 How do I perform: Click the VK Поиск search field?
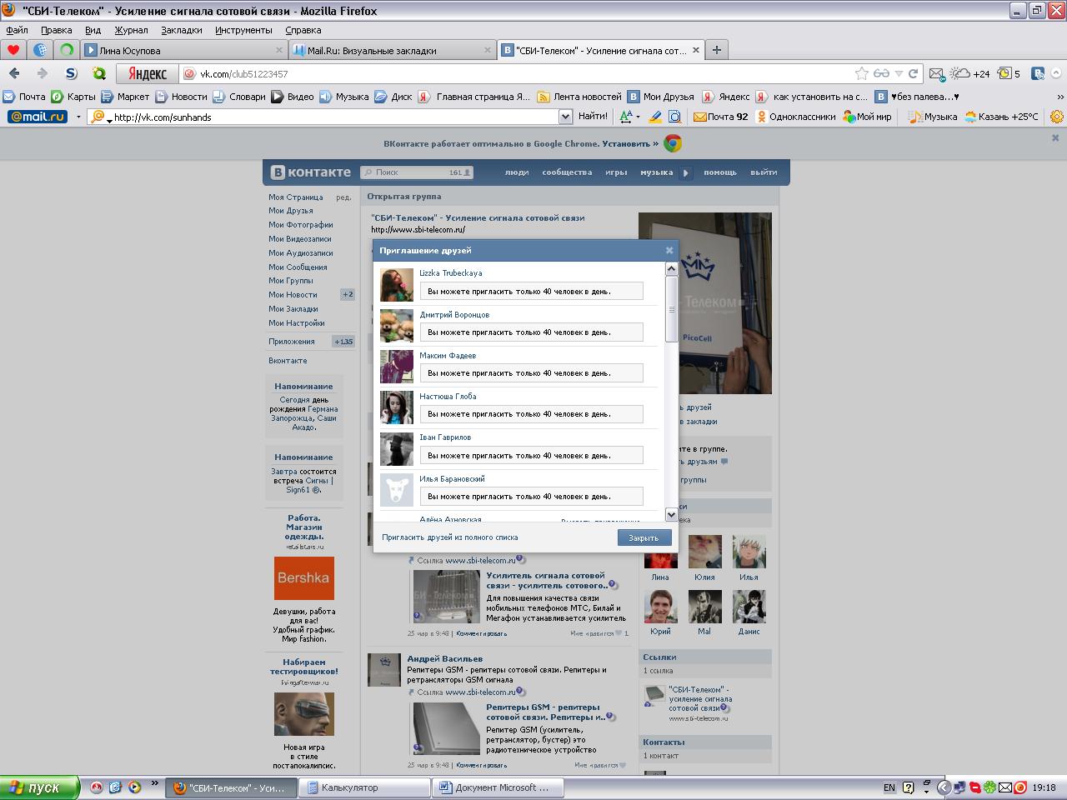coord(417,172)
